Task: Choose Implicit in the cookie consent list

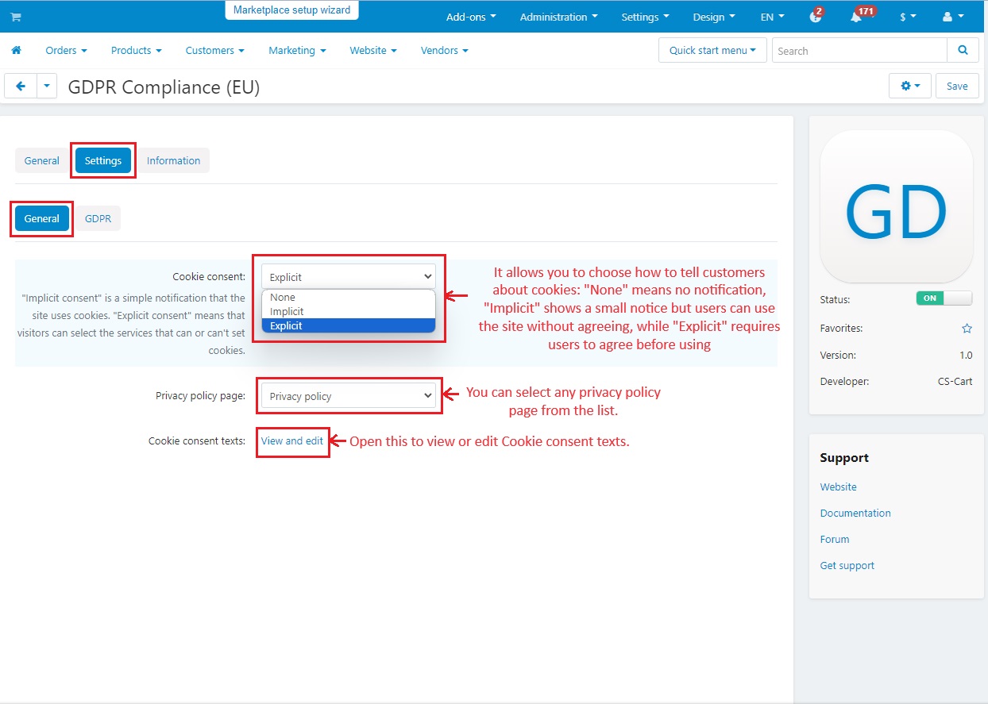Action: click(x=349, y=311)
